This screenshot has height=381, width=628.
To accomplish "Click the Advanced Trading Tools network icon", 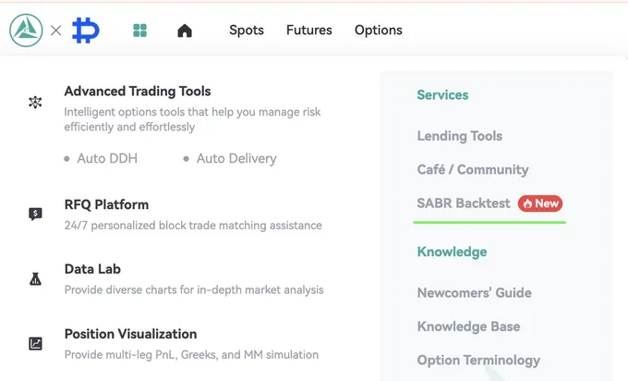I will [x=35, y=103].
